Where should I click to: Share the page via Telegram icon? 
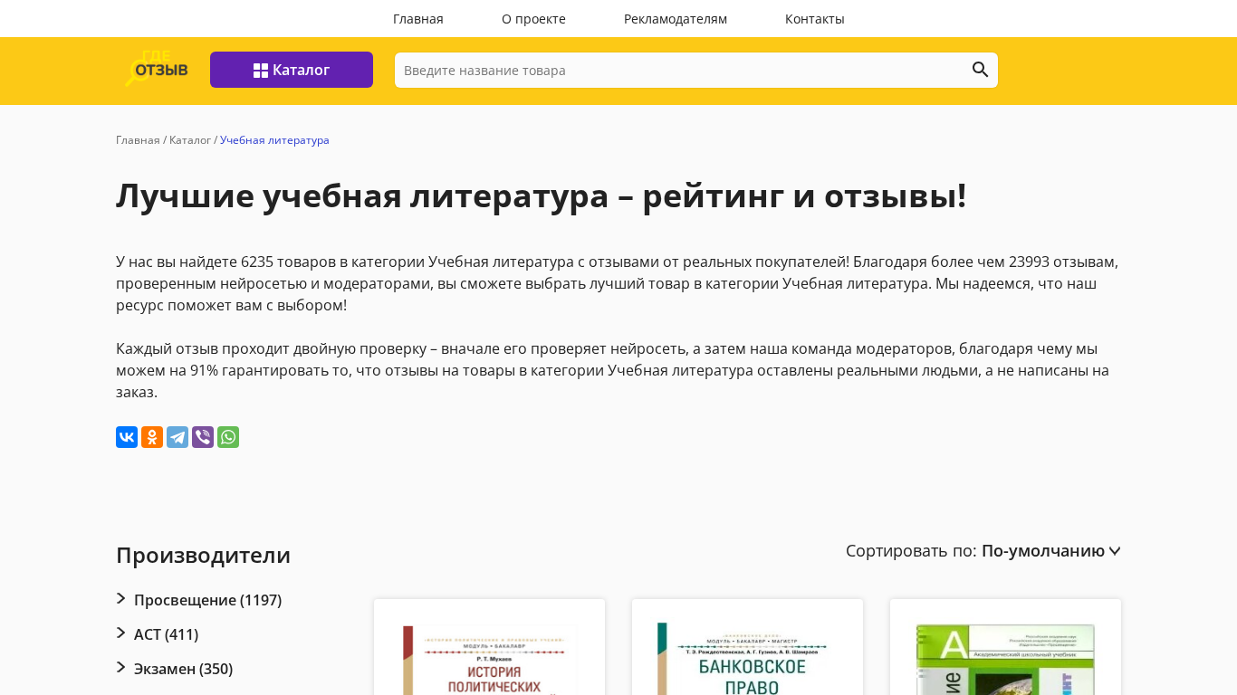coord(177,437)
